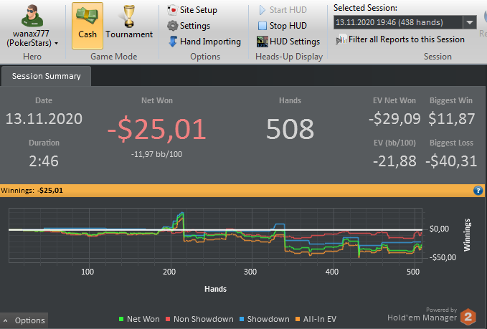Click Stop HUD
Viewport: 487px width, 329px height.
click(x=282, y=26)
